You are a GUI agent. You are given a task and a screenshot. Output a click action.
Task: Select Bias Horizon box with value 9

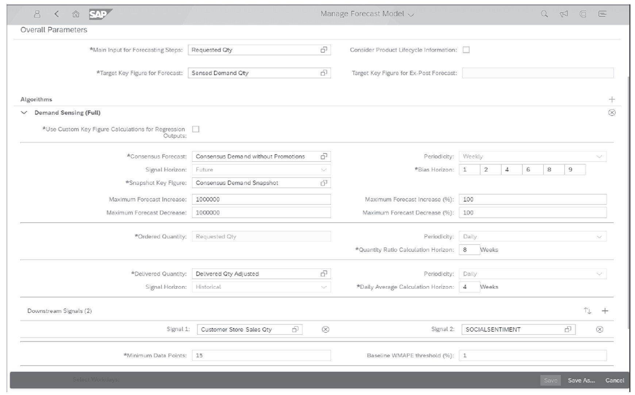tap(575, 170)
